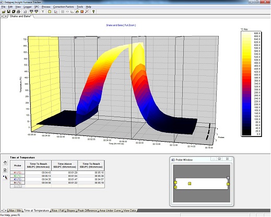Open the Logger menu
This screenshot has height=217, width=271.
coord(28,7)
